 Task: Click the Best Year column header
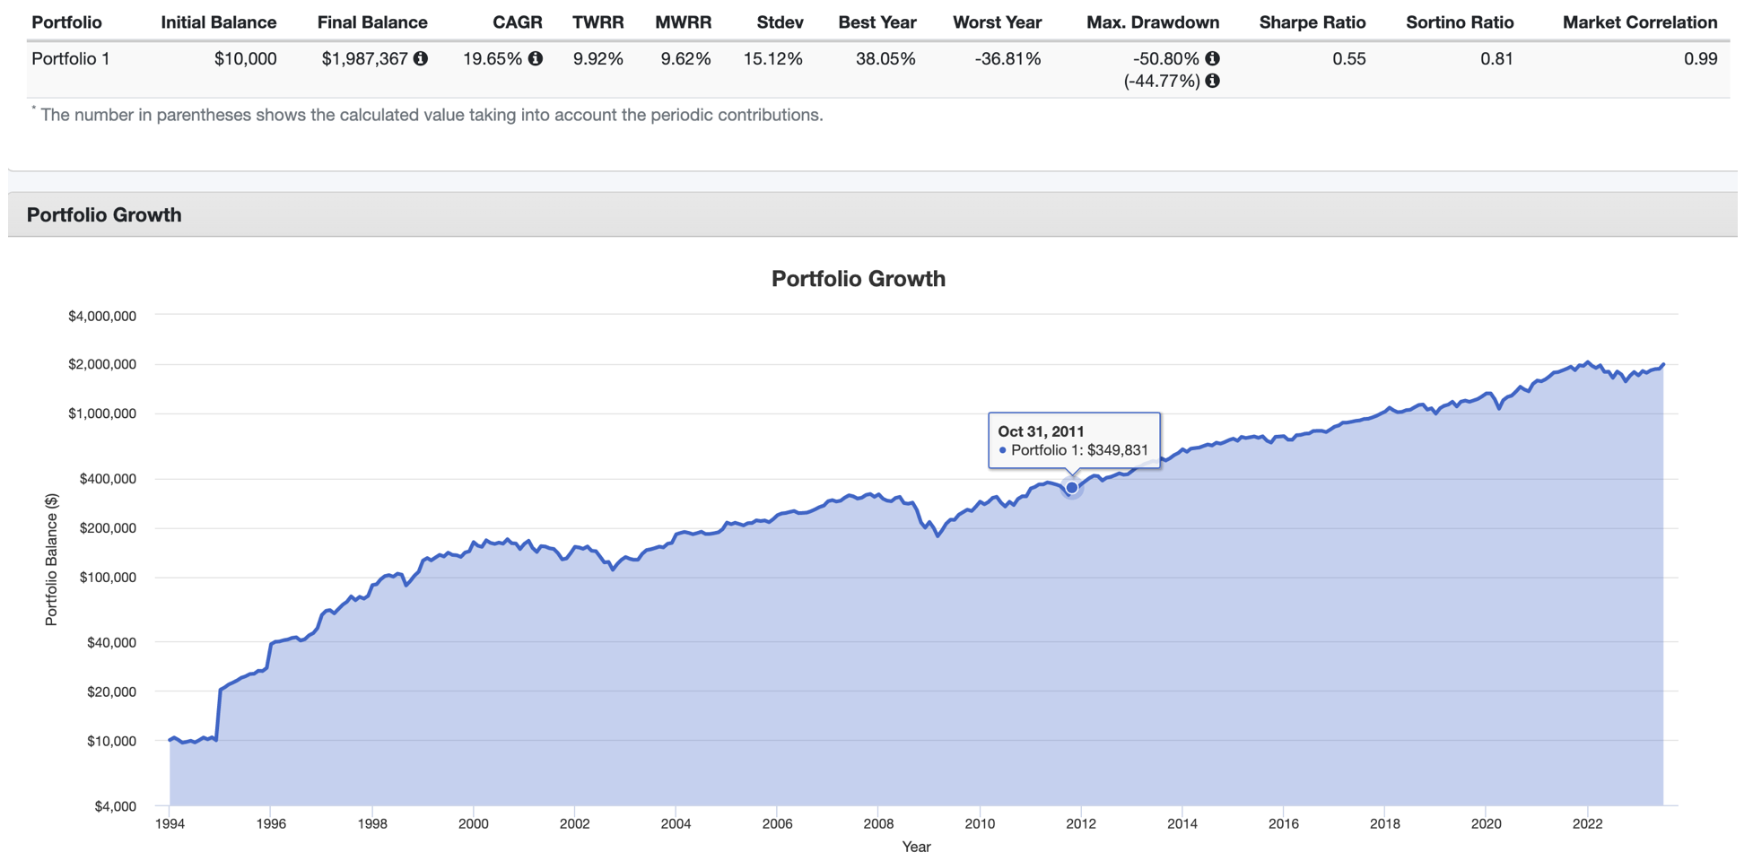(x=876, y=22)
